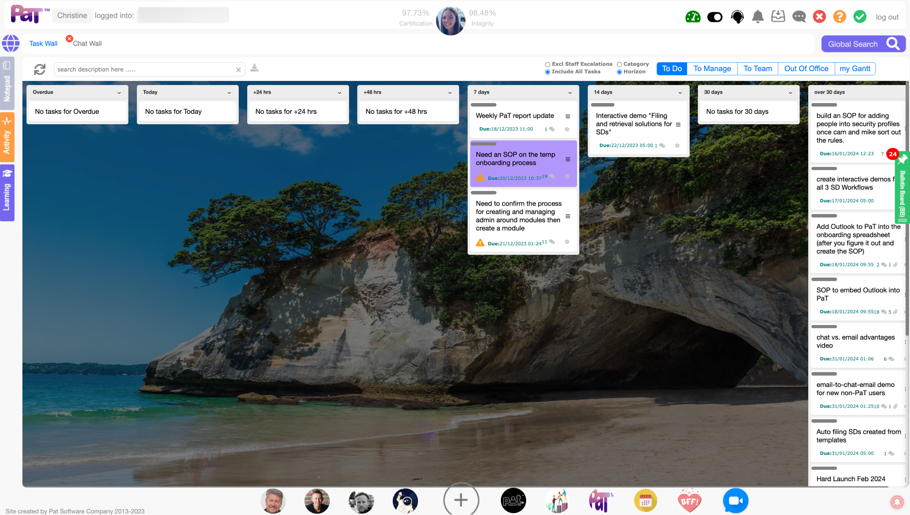
Task: Open notifications bell icon
Action: pos(758,17)
